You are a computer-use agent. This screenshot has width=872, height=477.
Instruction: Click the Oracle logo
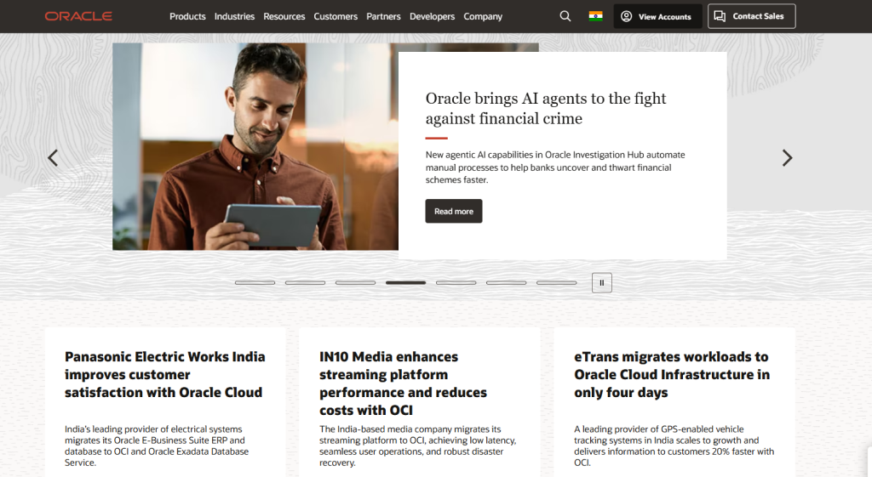coord(78,16)
